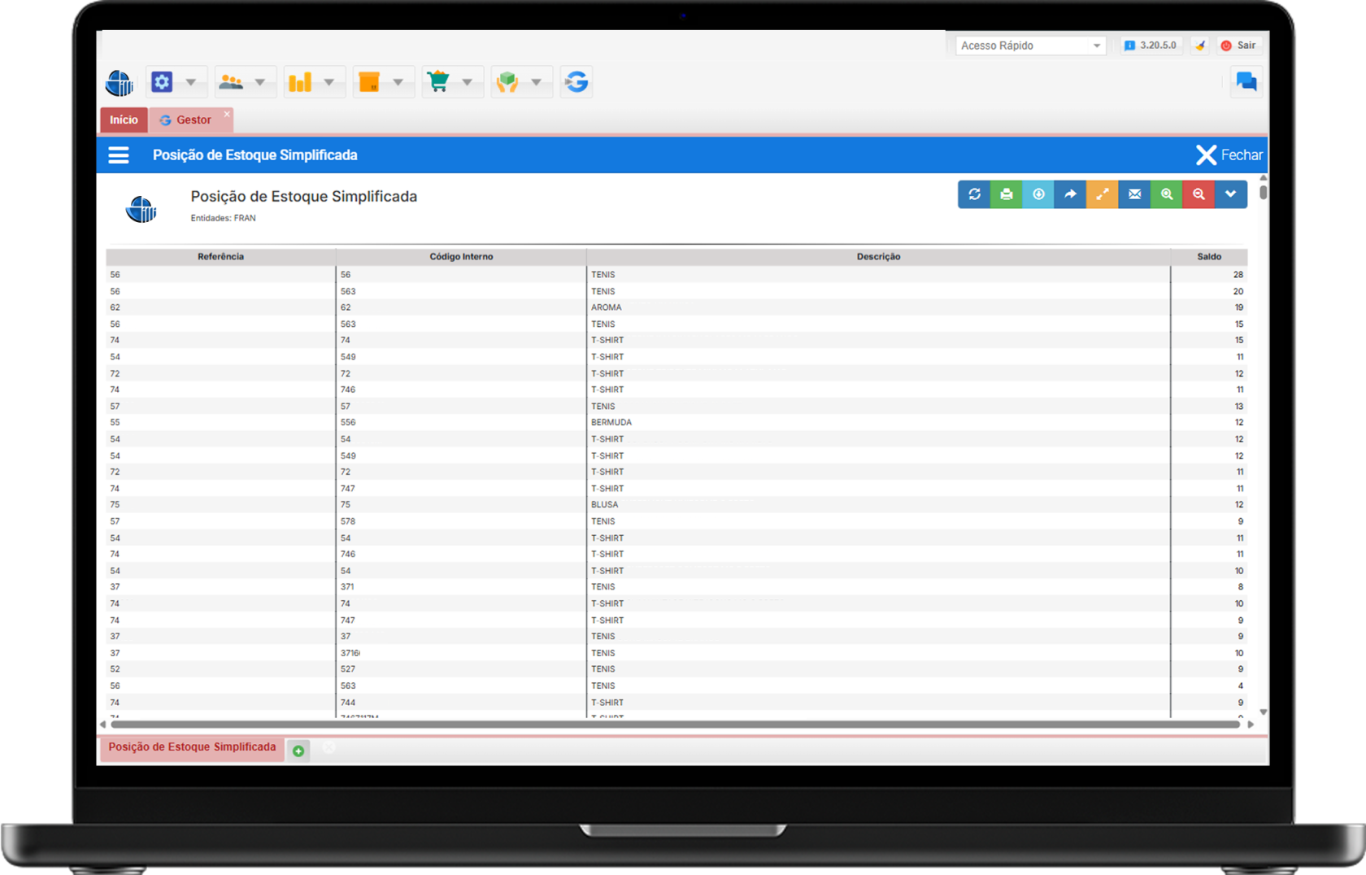The image size is (1366, 875).
Task: Switch to the Início tab
Action: [124, 120]
